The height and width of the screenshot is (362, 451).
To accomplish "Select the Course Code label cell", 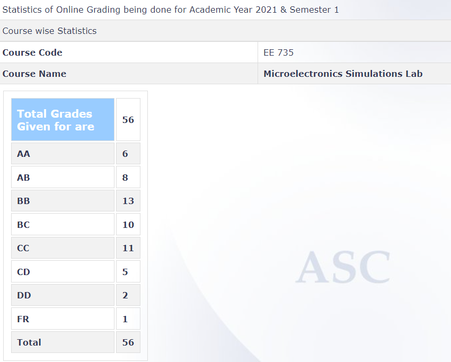I will click(32, 52).
